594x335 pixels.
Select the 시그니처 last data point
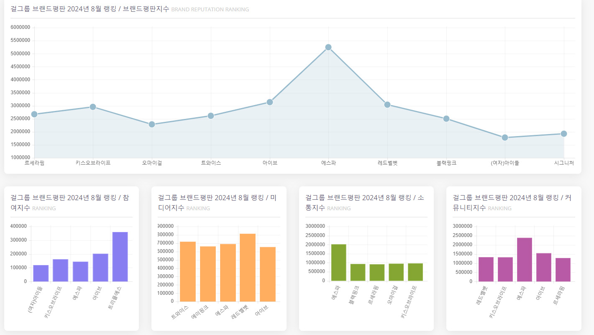point(564,134)
